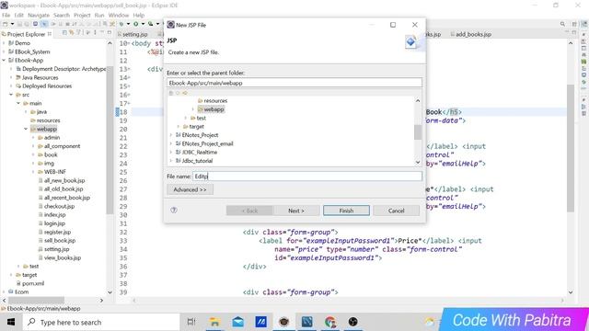The width and height of the screenshot is (589, 331).
Task: Click the editor vertical scrollbar thumb
Action: pos(571,148)
